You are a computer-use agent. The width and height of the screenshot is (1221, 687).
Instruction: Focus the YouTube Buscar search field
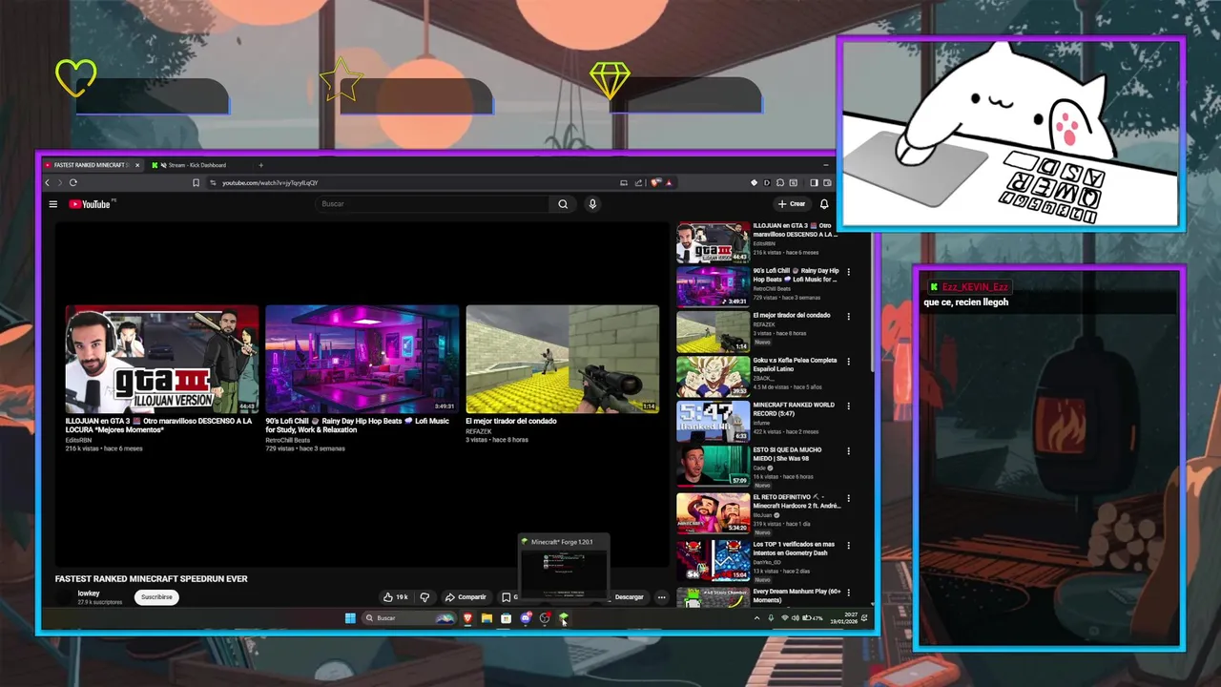click(x=434, y=204)
